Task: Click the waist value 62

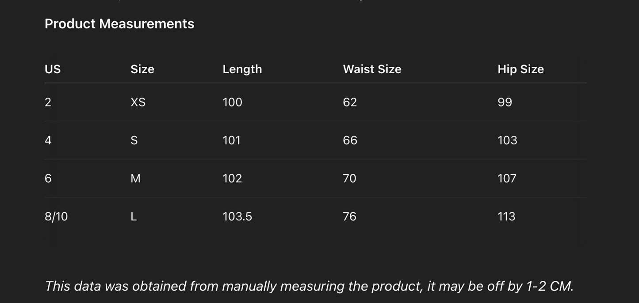Action: tap(350, 102)
